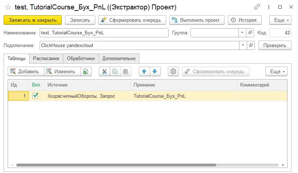The image size is (298, 173).
Task: Click the add-by-copying icon with green plus
Action: tap(85, 71)
